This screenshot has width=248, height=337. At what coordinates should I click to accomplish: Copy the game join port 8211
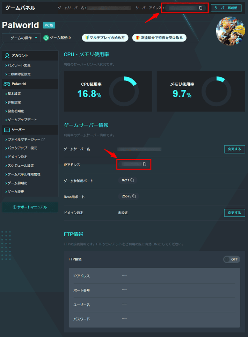coord(132,180)
